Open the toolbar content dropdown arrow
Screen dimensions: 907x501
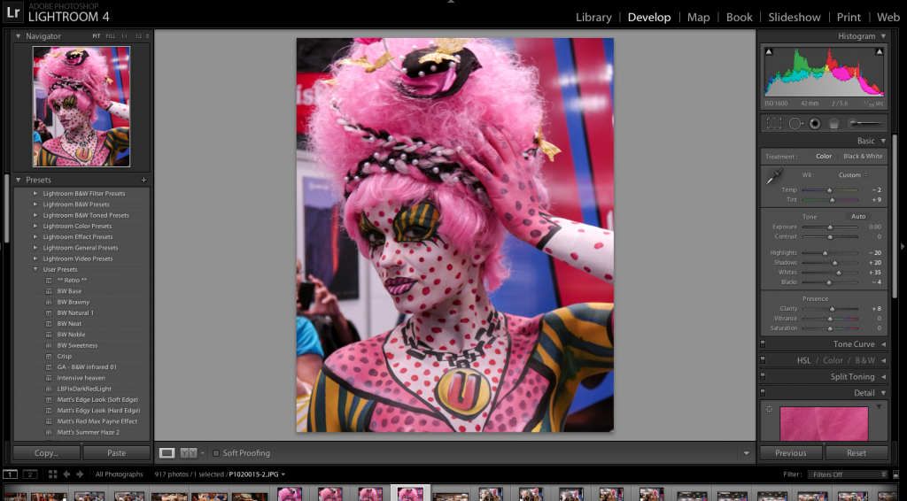746,453
